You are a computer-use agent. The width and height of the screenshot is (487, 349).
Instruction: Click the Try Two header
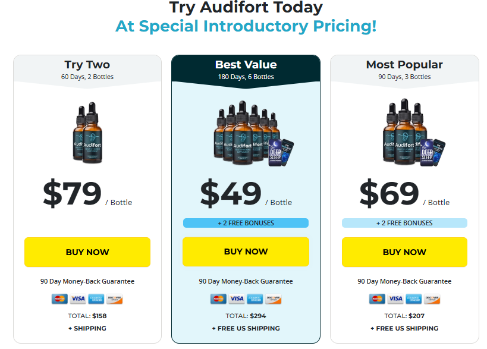tap(87, 70)
